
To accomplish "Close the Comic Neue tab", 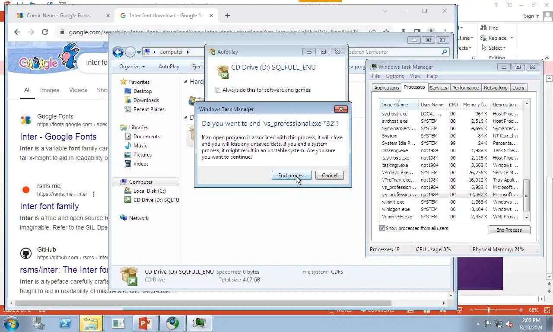I will (108, 16).
